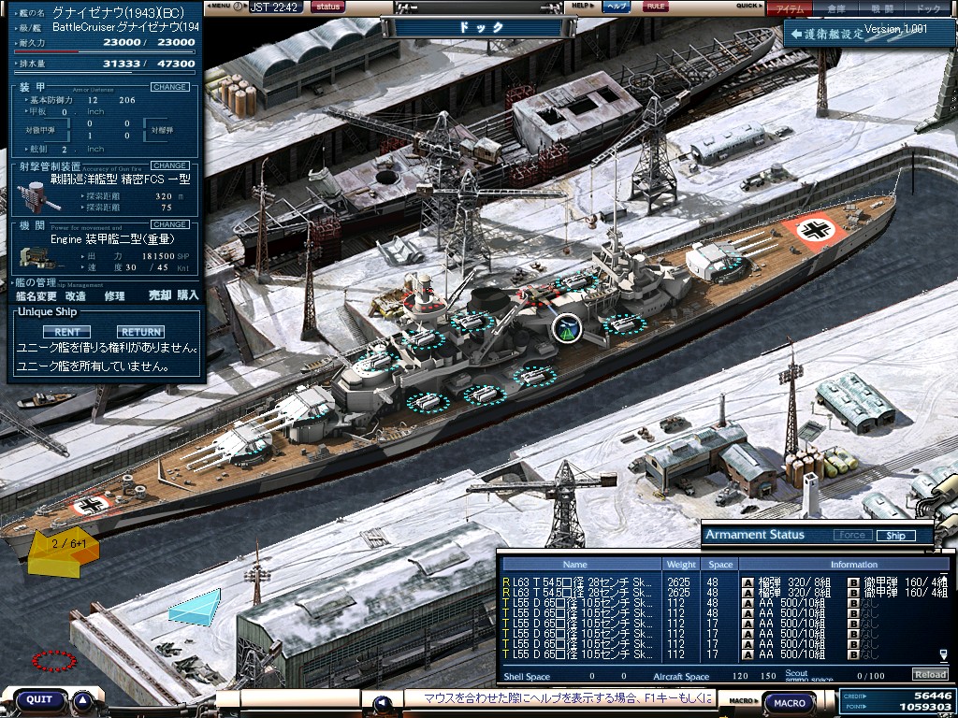Click the POINT value 1059303
Screen dimensions: 958x718
click(x=924, y=707)
